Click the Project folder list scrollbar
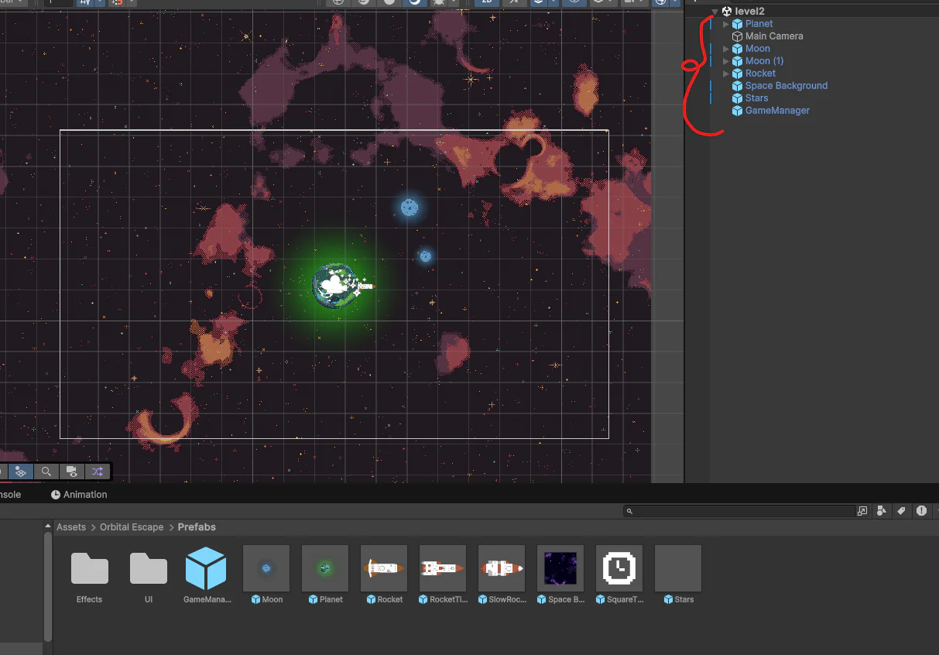This screenshot has height=655, width=939. pyautogui.click(x=48, y=586)
